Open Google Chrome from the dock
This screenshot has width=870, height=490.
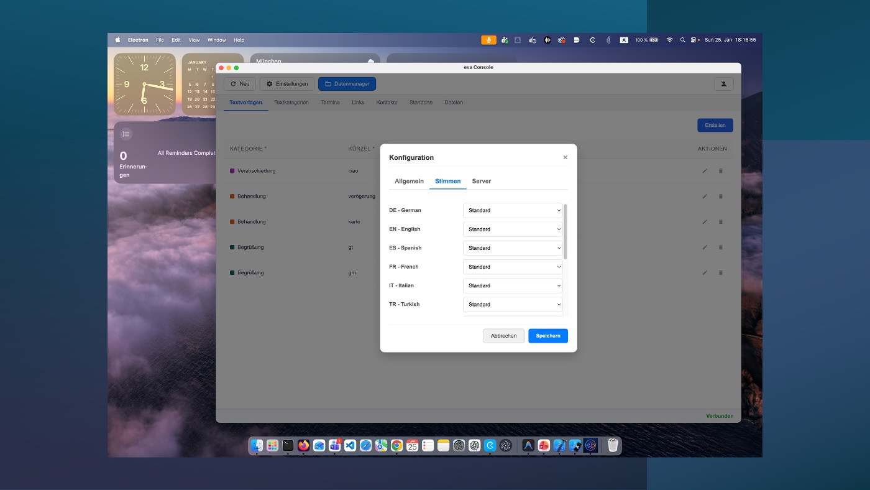(x=396, y=445)
